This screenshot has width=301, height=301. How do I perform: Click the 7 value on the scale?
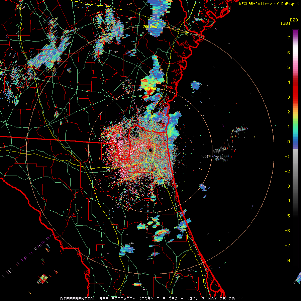click(289, 37)
